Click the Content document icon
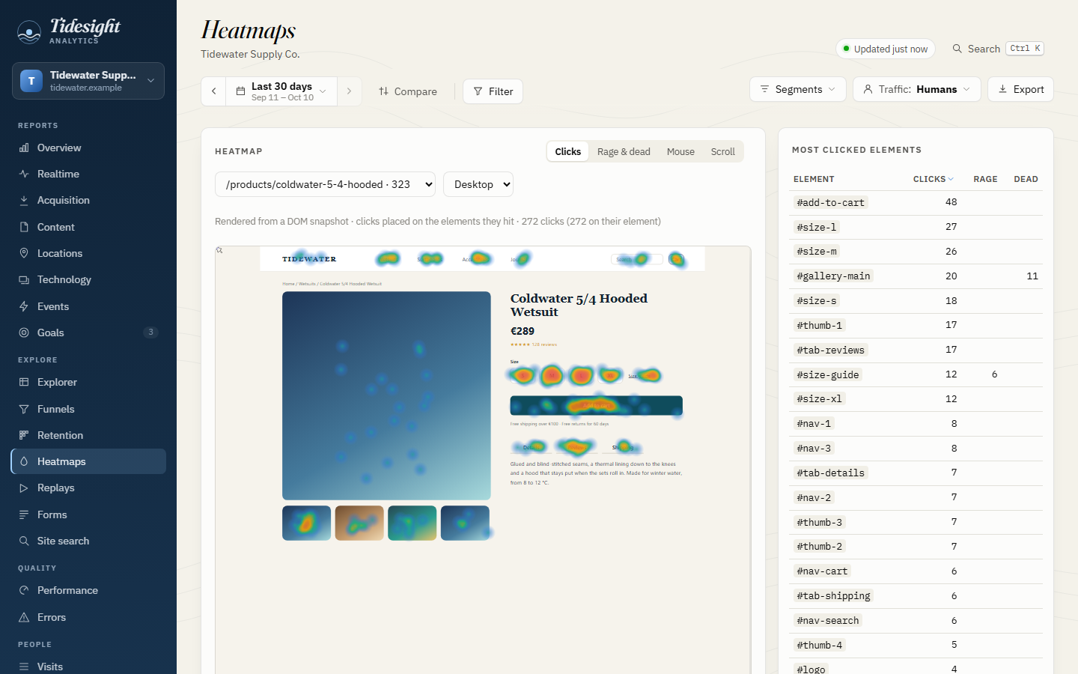Viewport: 1078px width, 674px height. tap(24, 227)
